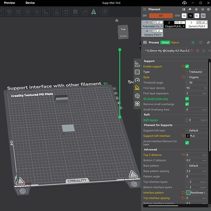The height and width of the screenshot is (211, 211).
Task: Toggle Remove small overhangs checkbox
Action: coord(187,104)
